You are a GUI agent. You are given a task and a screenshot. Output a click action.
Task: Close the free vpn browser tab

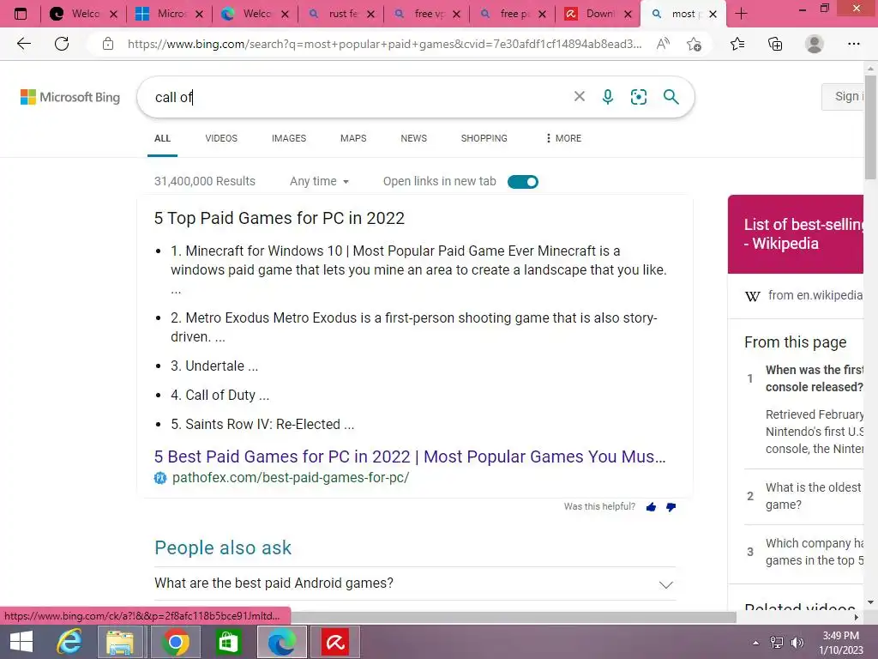456,15
